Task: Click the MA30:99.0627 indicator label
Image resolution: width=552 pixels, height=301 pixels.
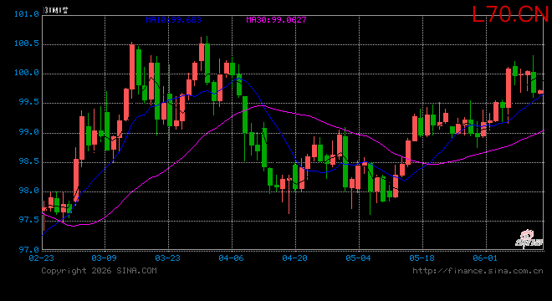Action: coord(276,20)
